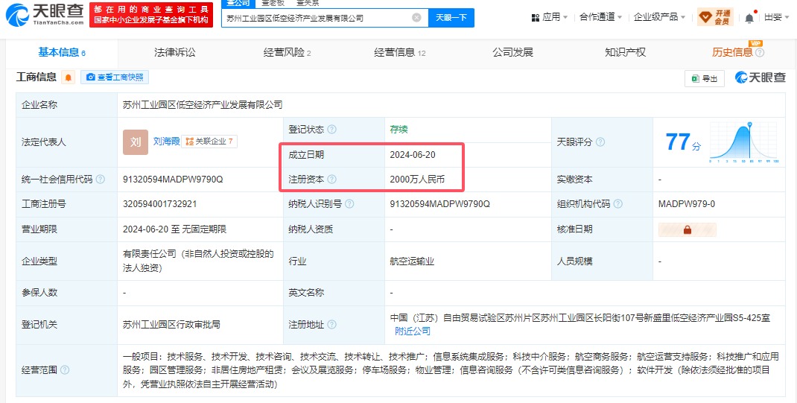
Task: Click help icon next to 组织机构代码
Action: 617,204
